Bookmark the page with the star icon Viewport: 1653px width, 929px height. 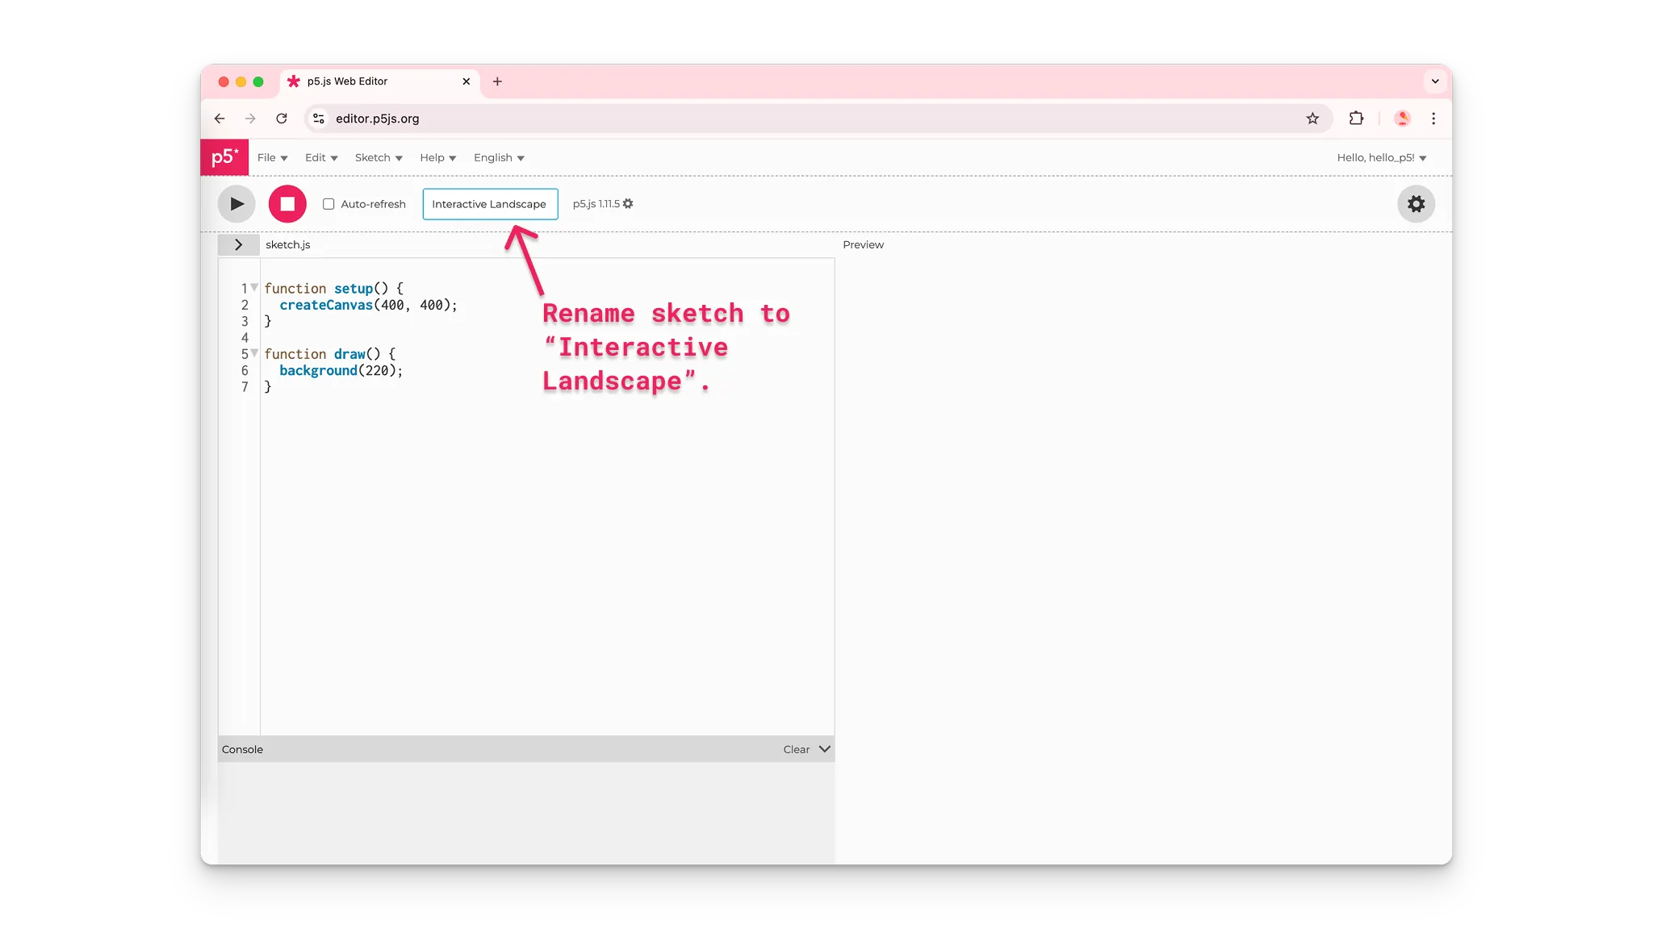click(x=1313, y=118)
